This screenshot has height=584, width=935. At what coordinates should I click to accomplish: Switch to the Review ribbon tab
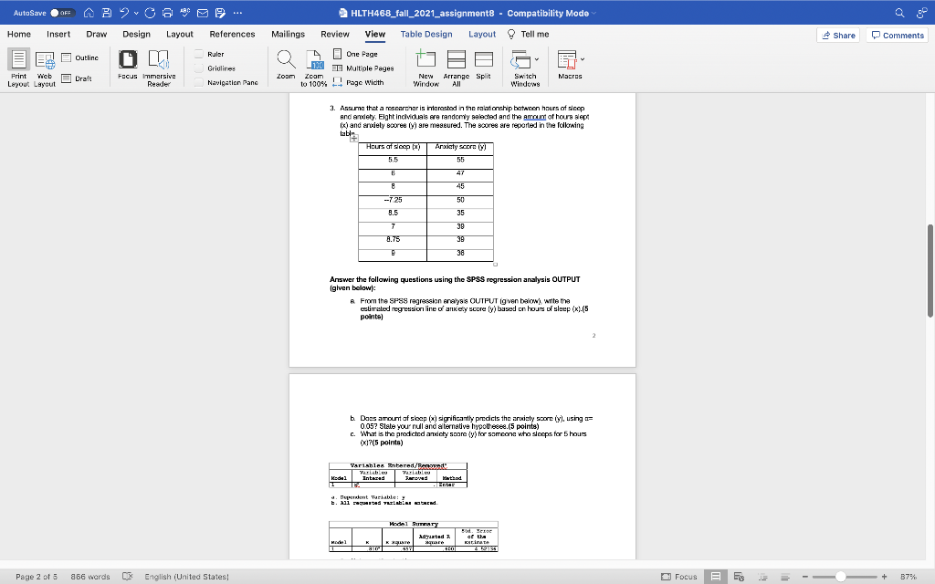pyautogui.click(x=338, y=34)
